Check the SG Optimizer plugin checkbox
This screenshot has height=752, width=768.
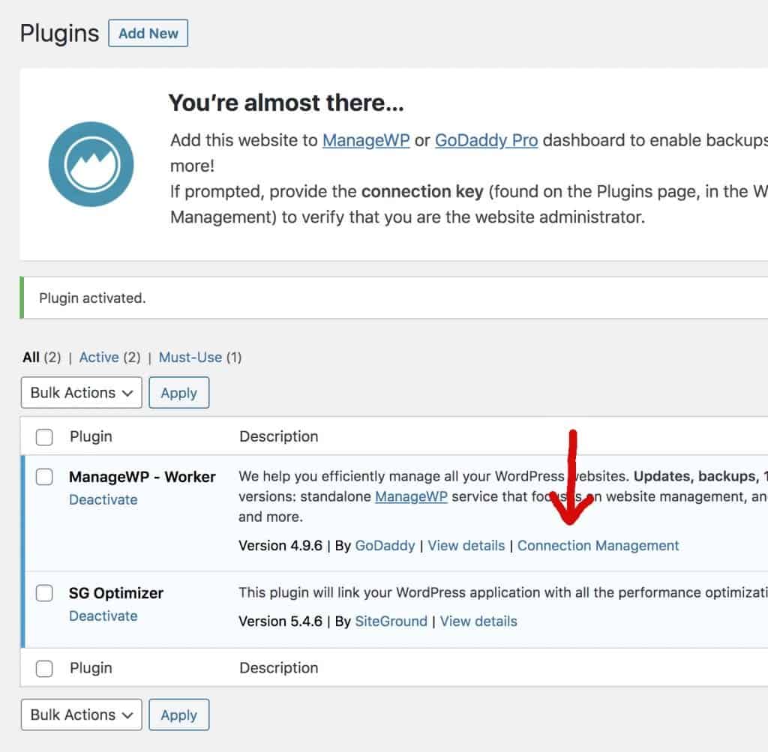pos(45,593)
